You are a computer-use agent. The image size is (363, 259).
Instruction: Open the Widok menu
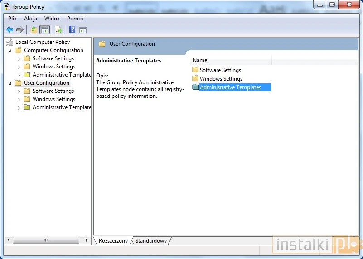52,19
